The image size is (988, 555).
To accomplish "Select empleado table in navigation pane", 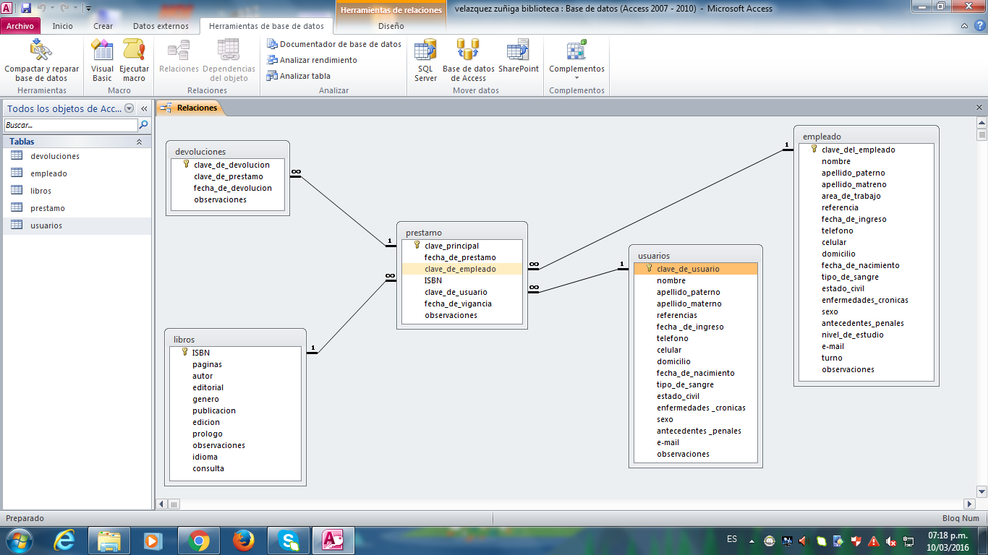I will coord(77,173).
